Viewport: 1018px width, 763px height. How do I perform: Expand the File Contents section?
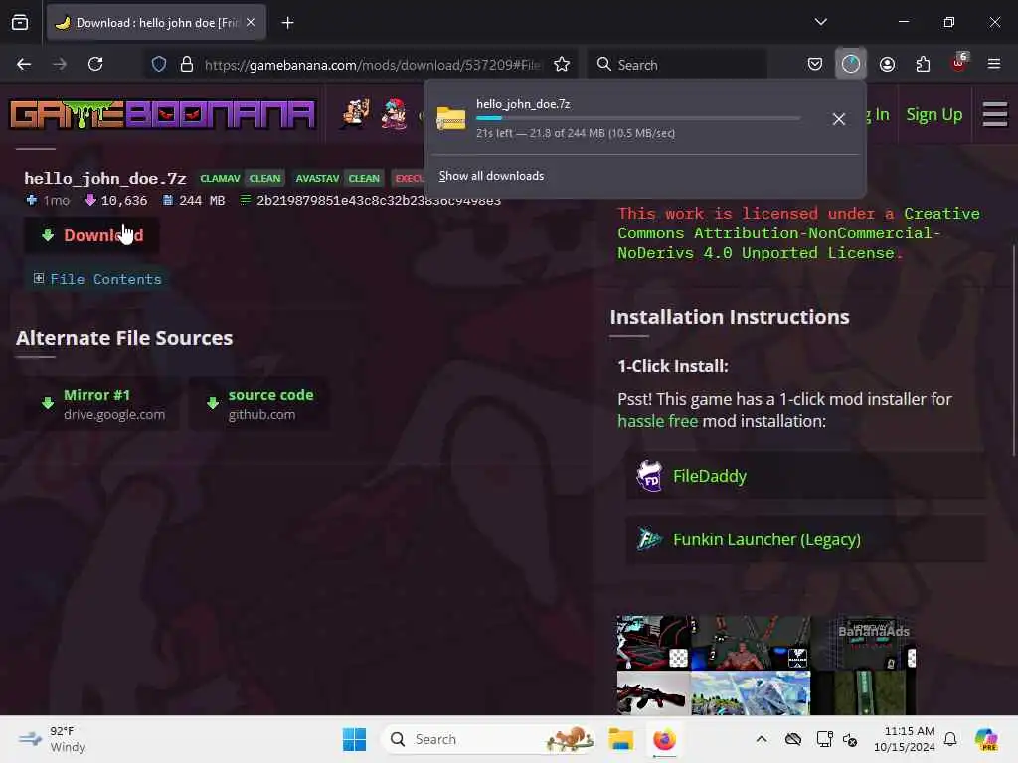(97, 279)
